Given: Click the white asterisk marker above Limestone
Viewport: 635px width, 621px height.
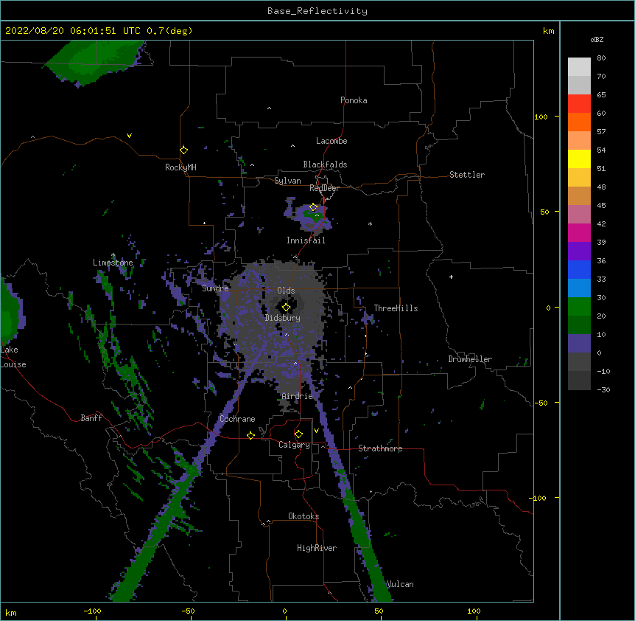Looking at the screenshot, I should (x=113, y=255).
